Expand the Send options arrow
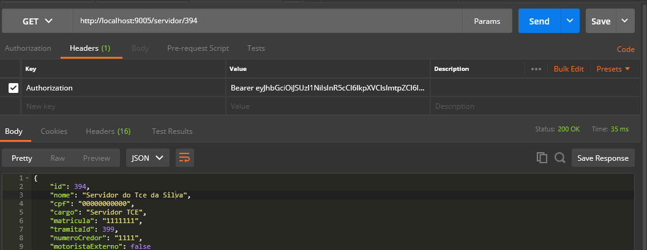647x250 pixels. [570, 21]
